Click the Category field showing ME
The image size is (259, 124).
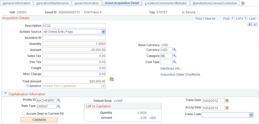coord(166,56)
